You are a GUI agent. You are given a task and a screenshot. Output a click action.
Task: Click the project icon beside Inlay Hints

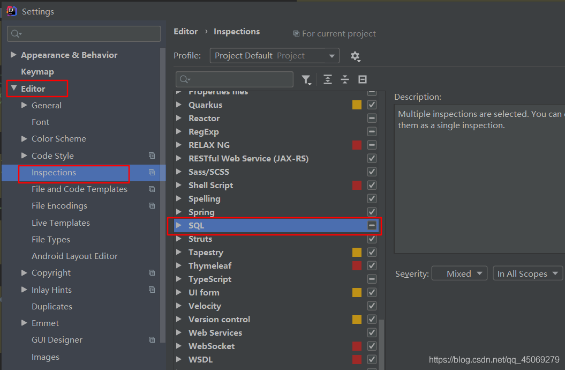(152, 290)
